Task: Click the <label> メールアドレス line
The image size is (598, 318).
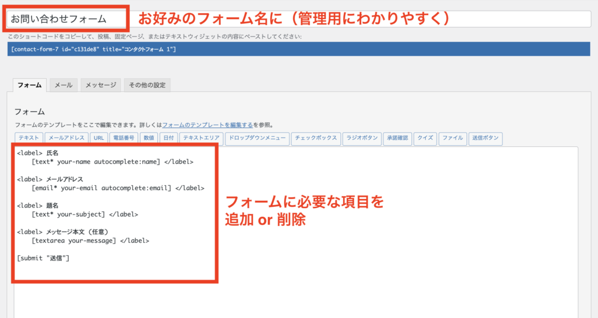Action: click(x=50, y=179)
